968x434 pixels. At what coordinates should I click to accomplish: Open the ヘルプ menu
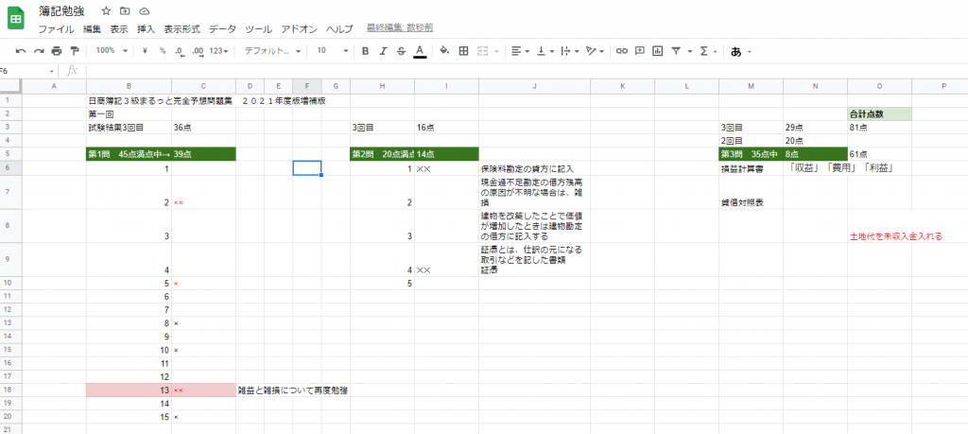[339, 28]
